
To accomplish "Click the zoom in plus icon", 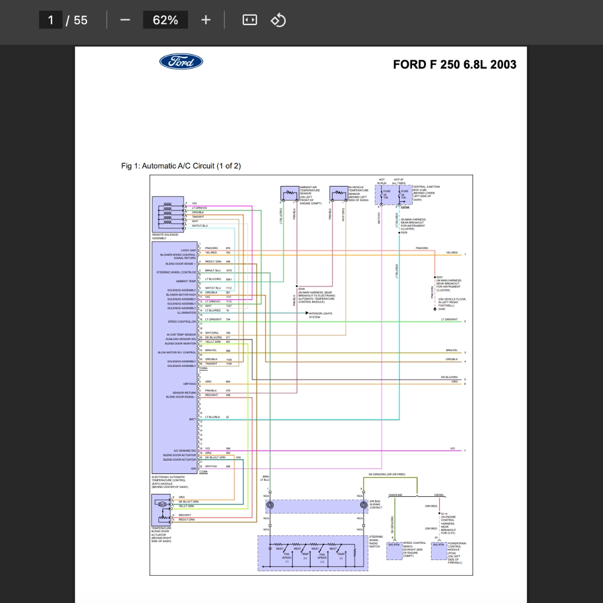I will click(x=205, y=20).
